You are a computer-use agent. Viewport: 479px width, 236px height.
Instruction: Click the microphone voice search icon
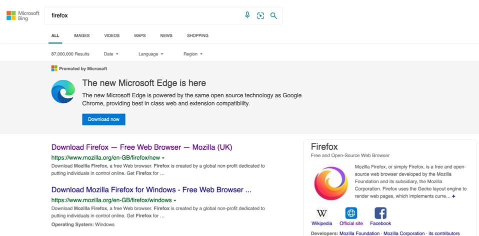point(247,15)
